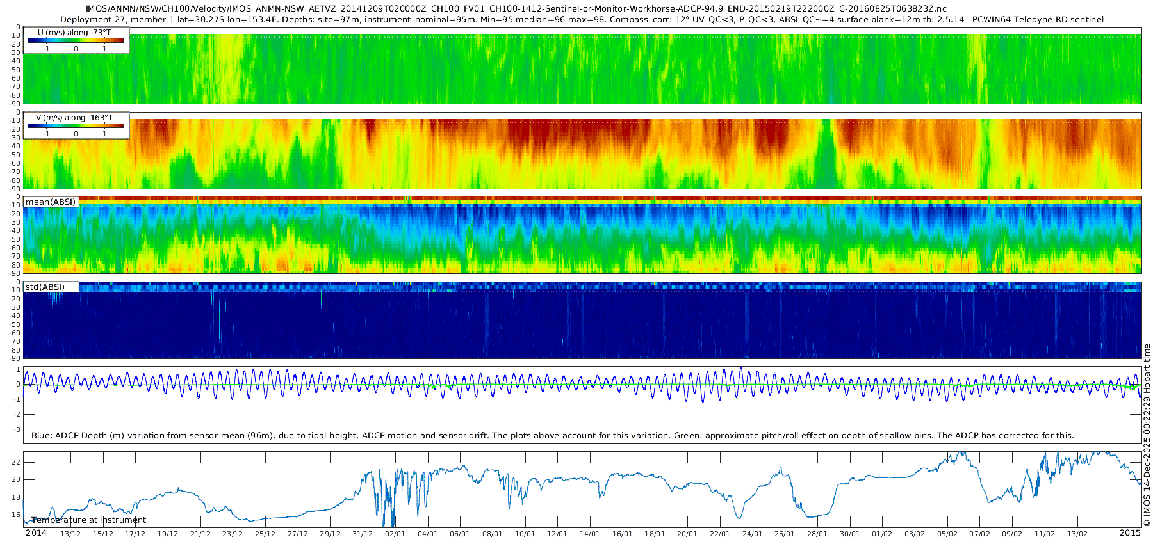
Task: Click the Deployment 27 metadata line
Action: (582, 19)
